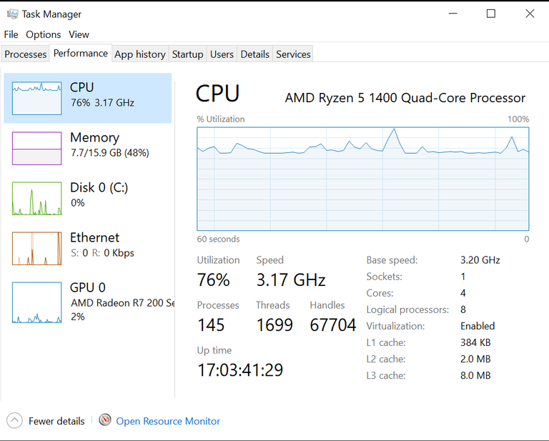This screenshot has width=549, height=441.
Task: Click the Resource Monitor icon
Action: tap(105, 420)
